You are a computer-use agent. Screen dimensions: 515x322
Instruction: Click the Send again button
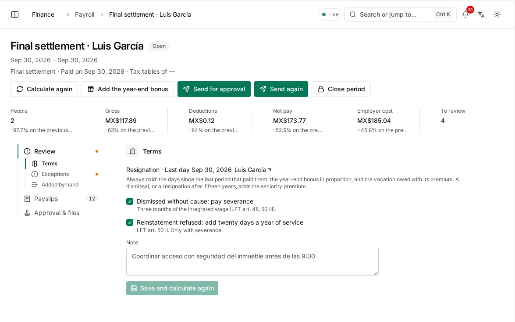pos(281,89)
